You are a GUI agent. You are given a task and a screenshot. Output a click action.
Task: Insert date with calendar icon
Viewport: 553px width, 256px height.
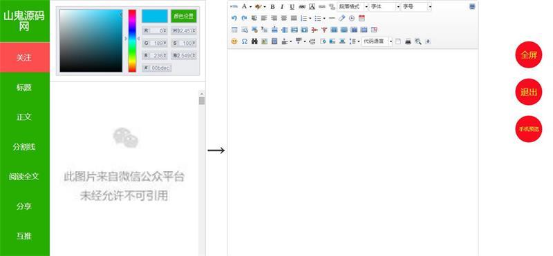[x=362, y=19]
